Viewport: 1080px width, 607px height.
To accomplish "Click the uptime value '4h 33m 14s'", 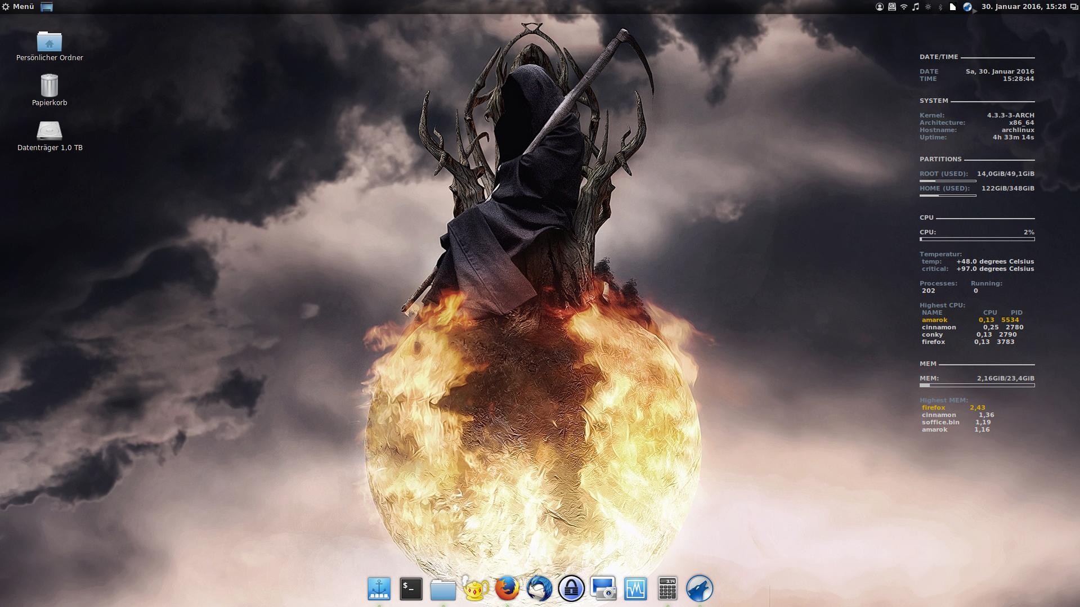I will 1013,137.
